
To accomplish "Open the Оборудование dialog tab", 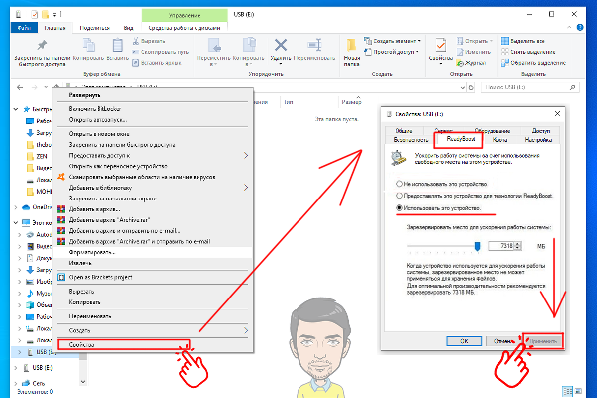I will (x=492, y=131).
